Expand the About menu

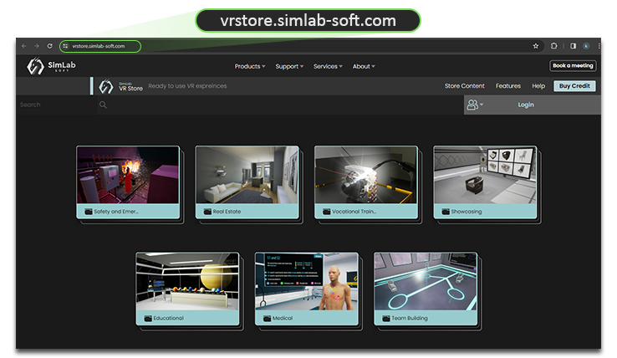364,67
